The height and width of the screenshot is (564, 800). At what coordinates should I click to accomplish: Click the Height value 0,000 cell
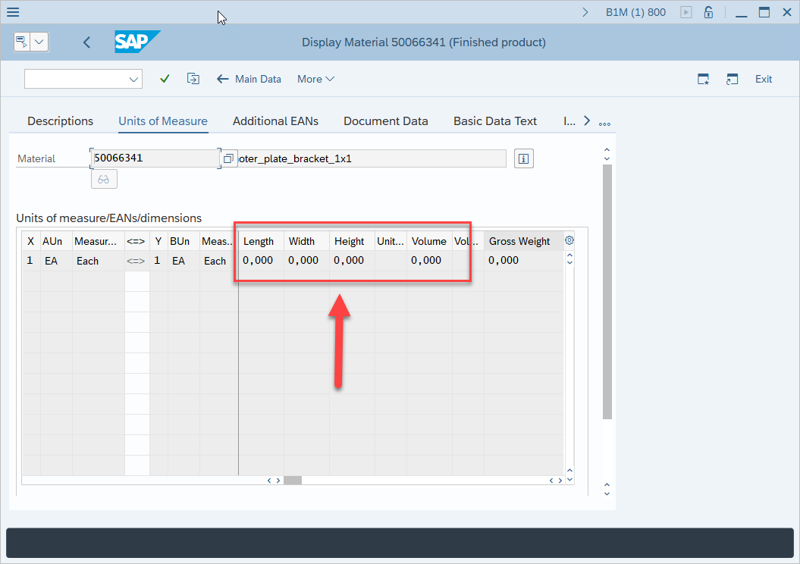tap(352, 261)
